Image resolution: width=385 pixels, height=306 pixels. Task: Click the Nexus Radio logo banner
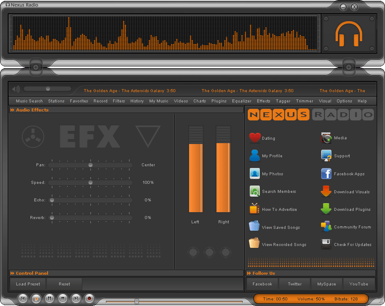311,114
